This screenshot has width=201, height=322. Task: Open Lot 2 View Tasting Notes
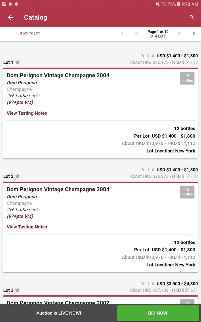tap(27, 227)
